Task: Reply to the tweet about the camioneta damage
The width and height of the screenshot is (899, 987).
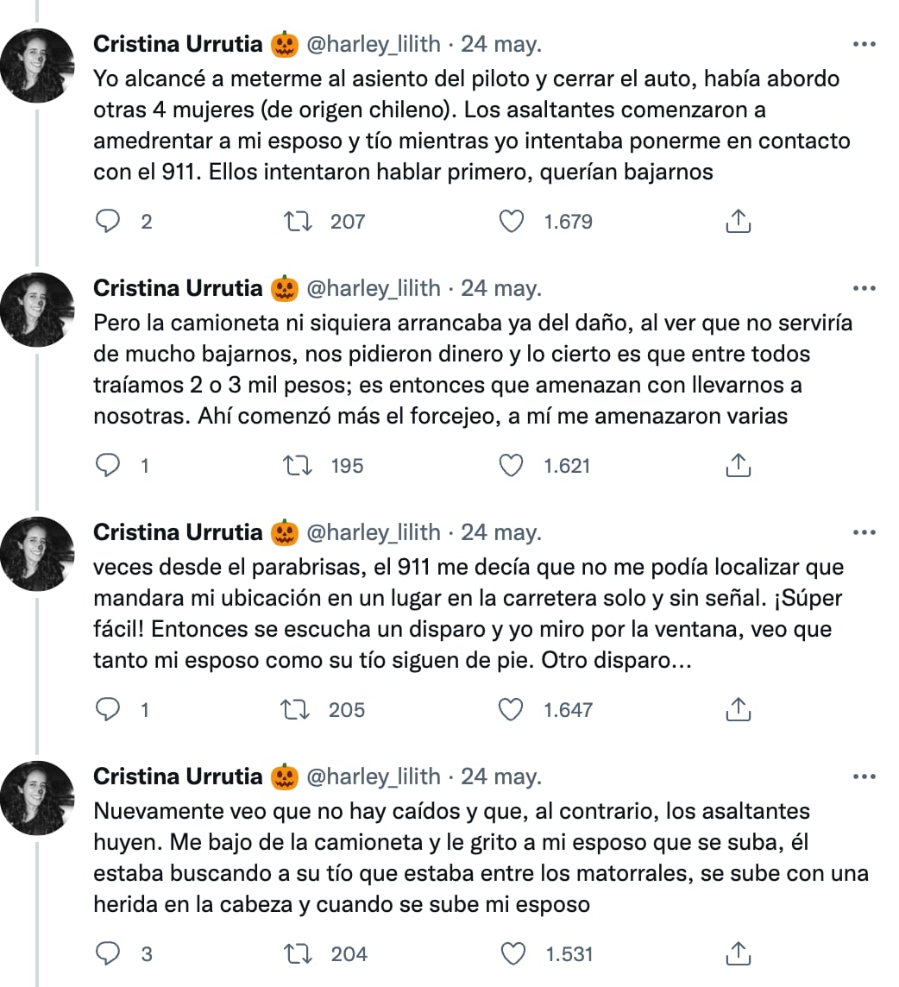Action: tap(108, 466)
